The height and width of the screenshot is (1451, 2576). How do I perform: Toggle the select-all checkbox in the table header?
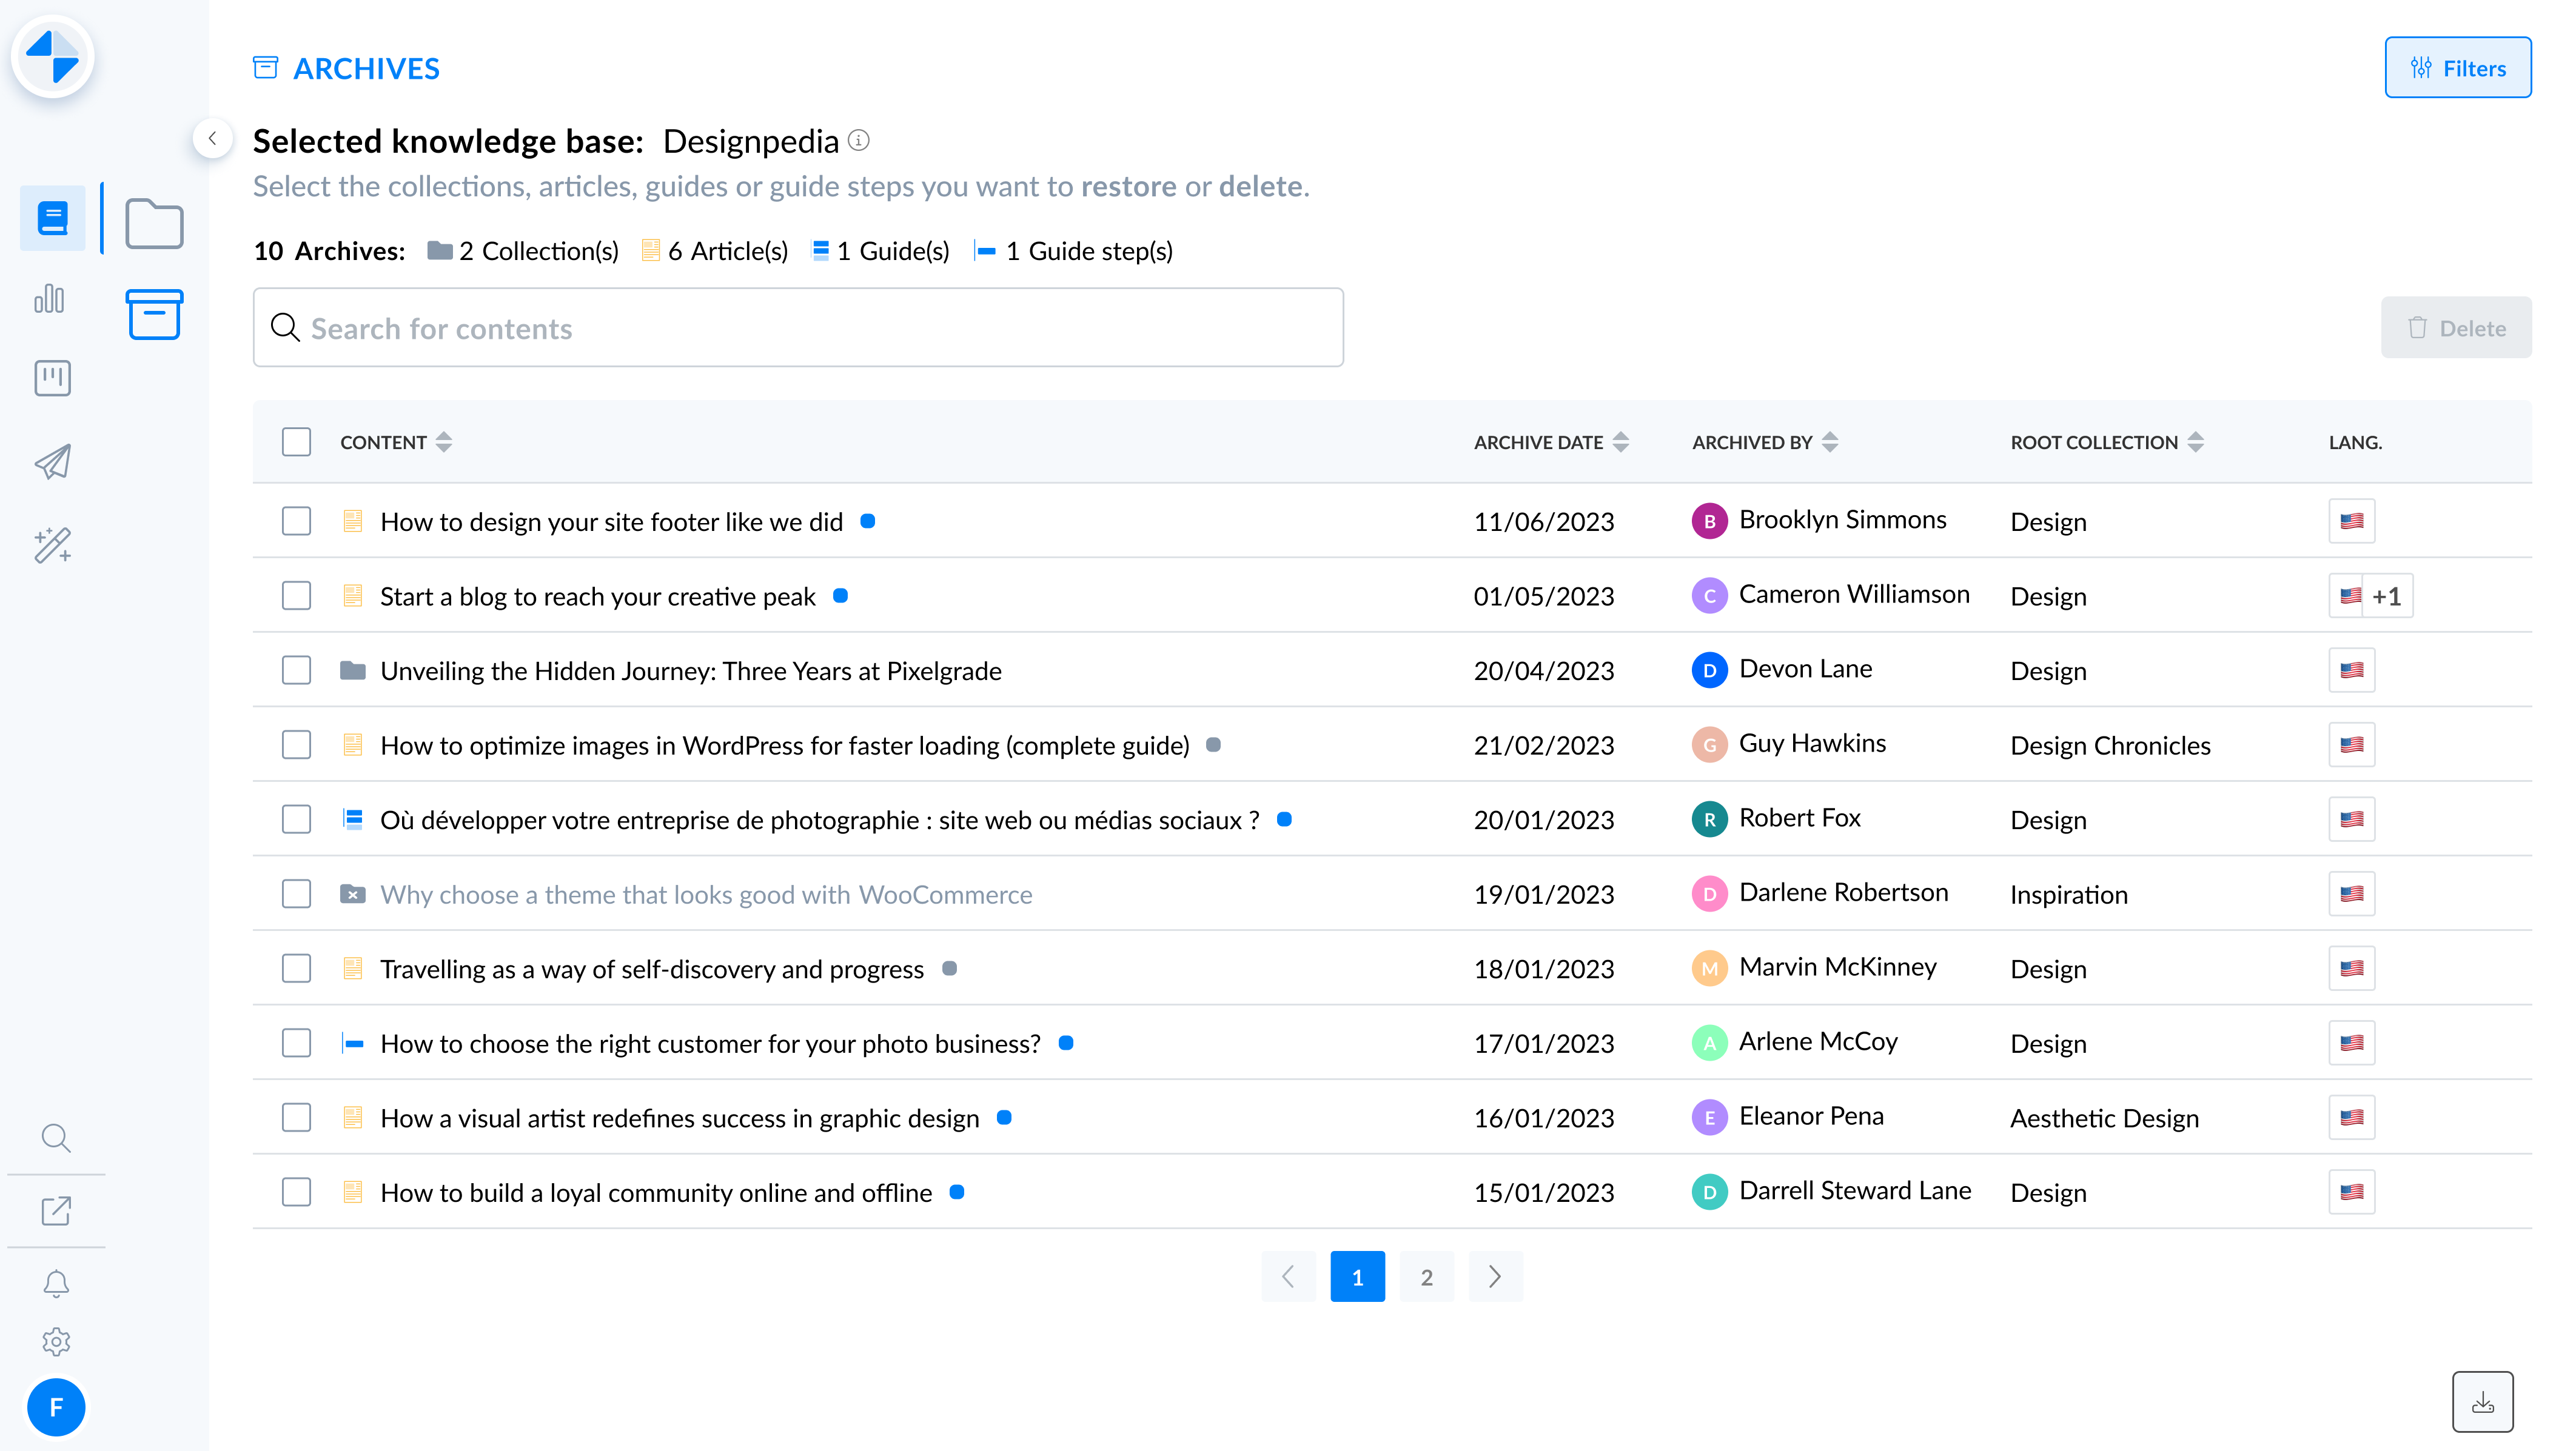pos(296,442)
